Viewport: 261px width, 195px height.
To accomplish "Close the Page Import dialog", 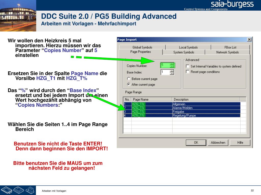I will (x=249, y=39).
